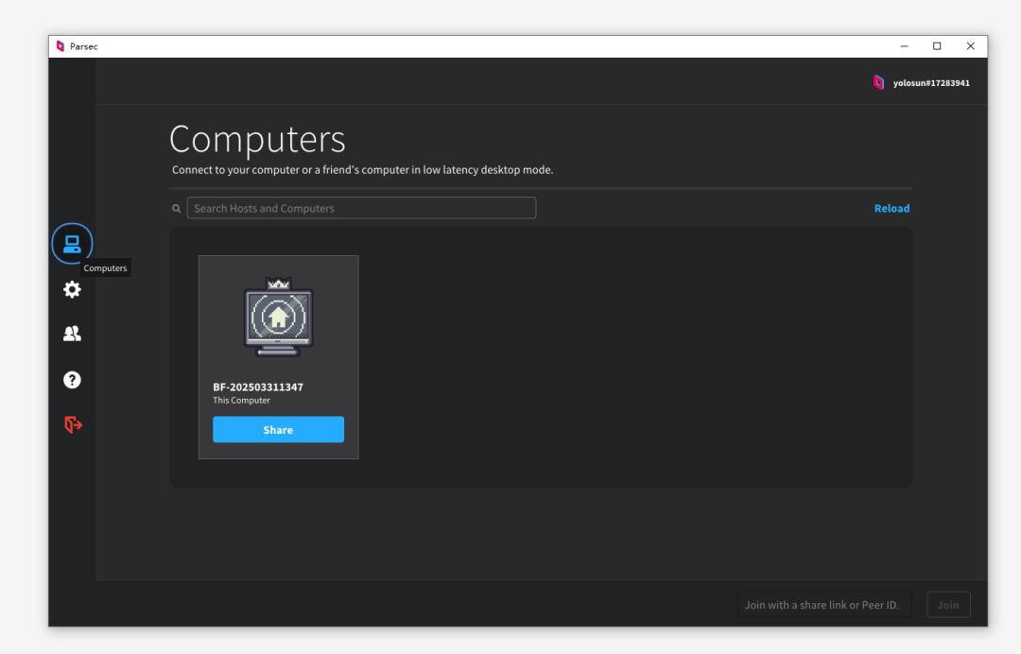Click the search magnifier icon

tap(177, 209)
